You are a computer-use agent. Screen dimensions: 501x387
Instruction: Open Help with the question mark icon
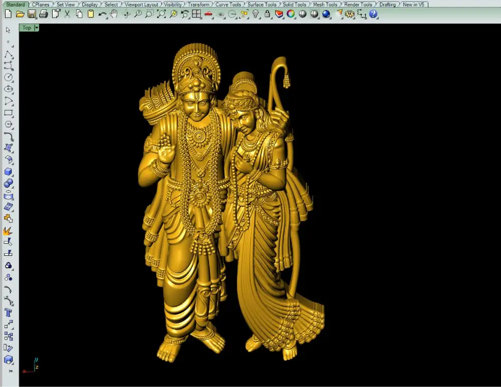pyautogui.click(x=373, y=14)
